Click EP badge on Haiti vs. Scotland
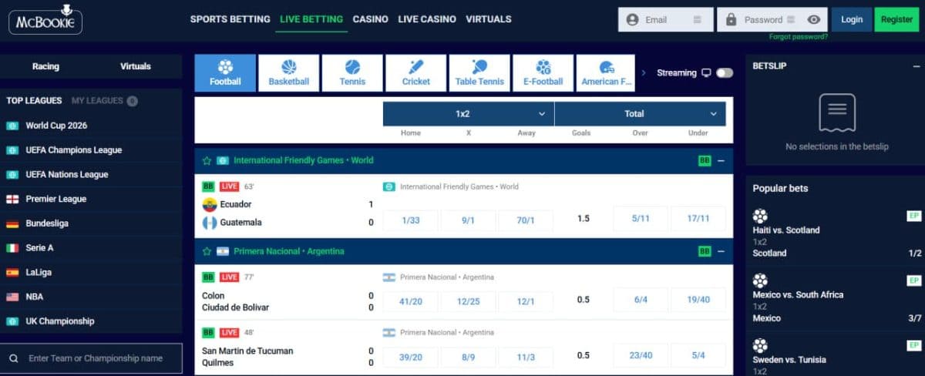Image resolution: width=925 pixels, height=376 pixels. [914, 217]
